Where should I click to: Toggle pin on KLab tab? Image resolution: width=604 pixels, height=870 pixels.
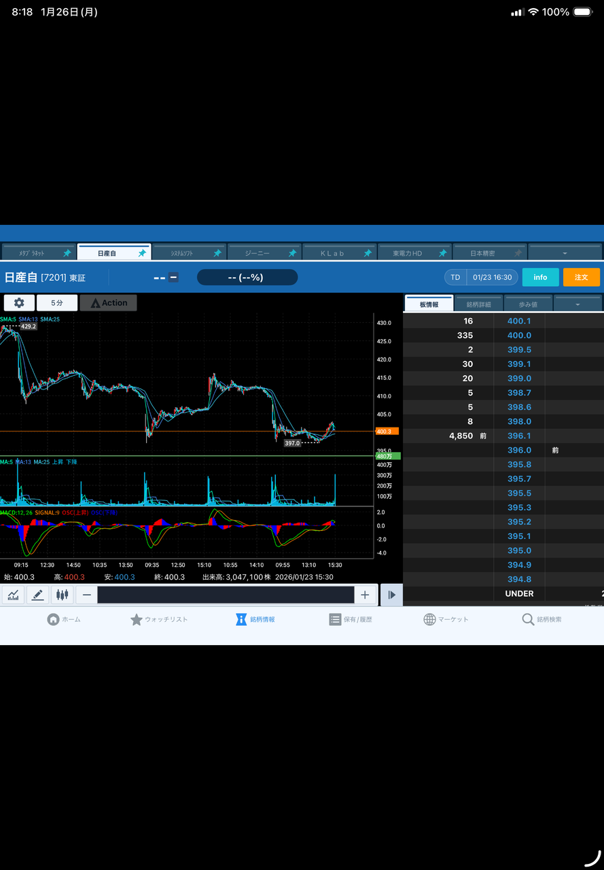tap(367, 253)
